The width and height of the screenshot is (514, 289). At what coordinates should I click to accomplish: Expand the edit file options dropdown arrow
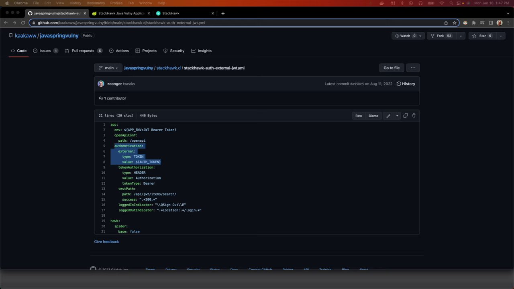point(397,116)
